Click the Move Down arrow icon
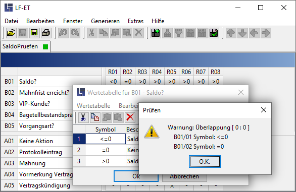 point(242,33)
